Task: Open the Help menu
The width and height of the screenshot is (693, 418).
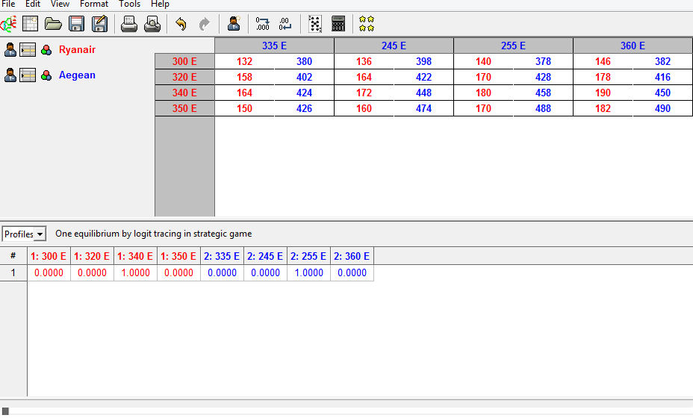Action: [x=160, y=4]
